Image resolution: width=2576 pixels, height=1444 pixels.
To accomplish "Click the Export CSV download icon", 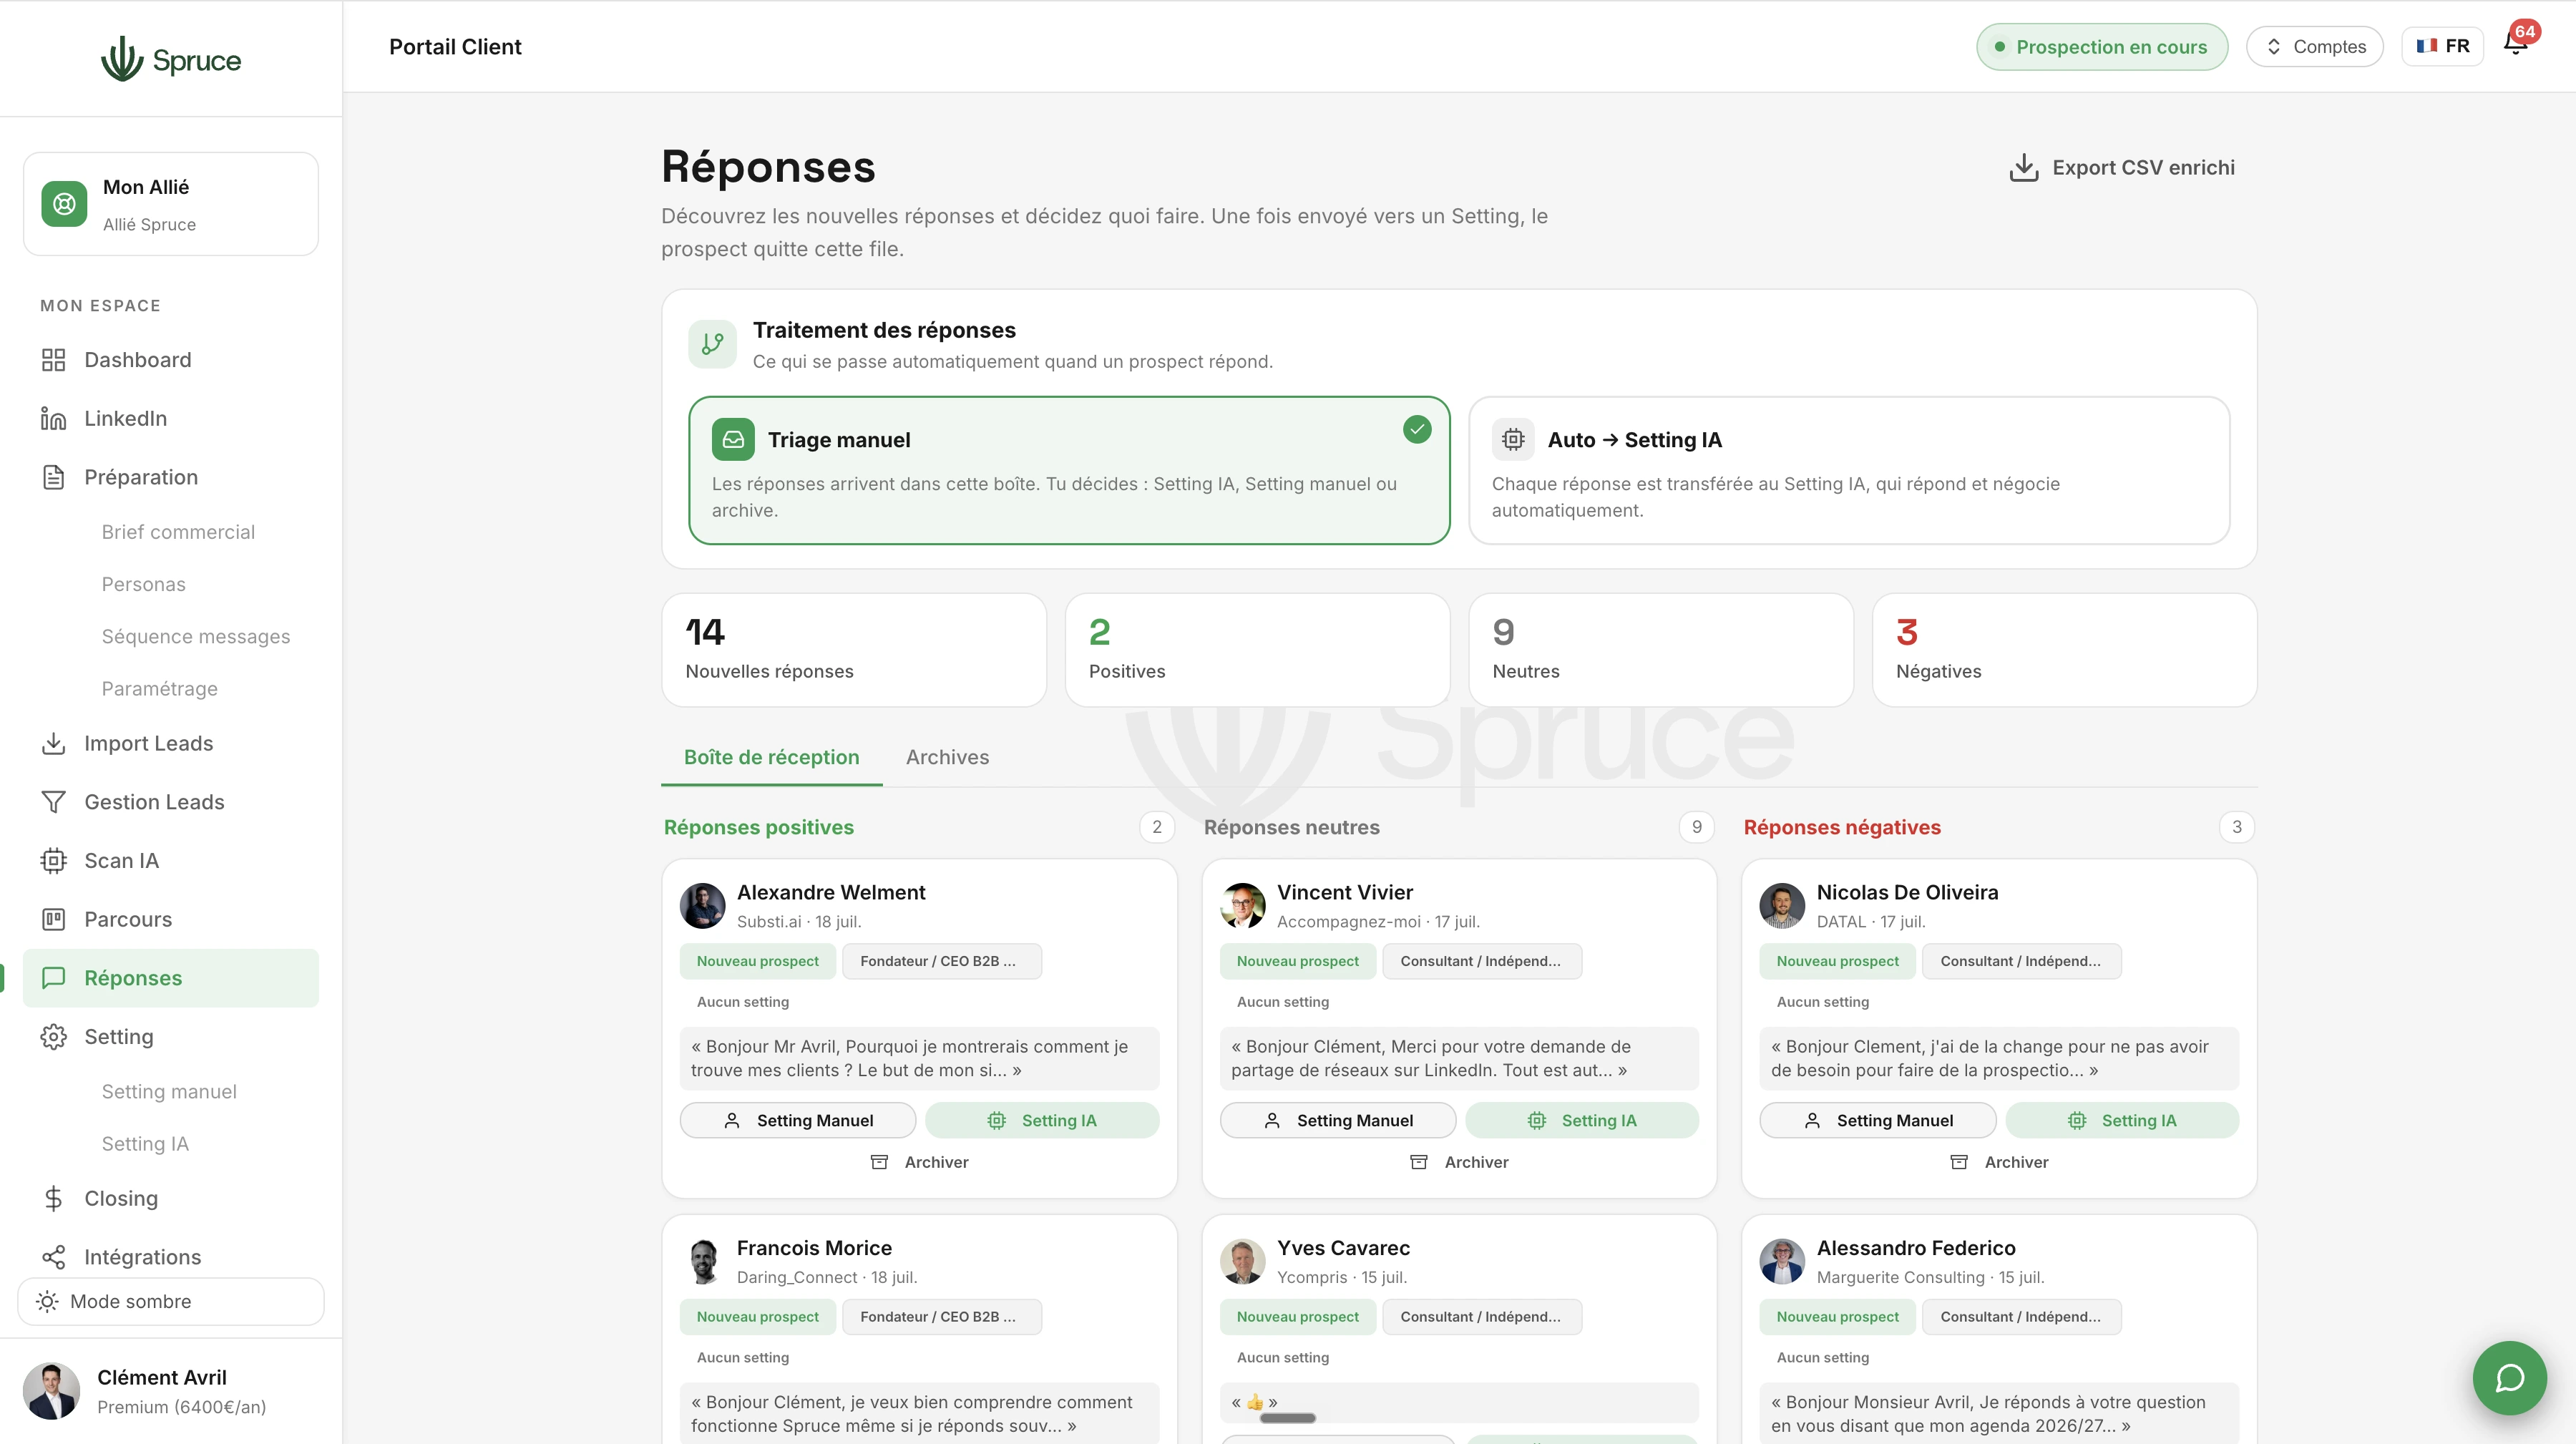I will (x=2024, y=167).
